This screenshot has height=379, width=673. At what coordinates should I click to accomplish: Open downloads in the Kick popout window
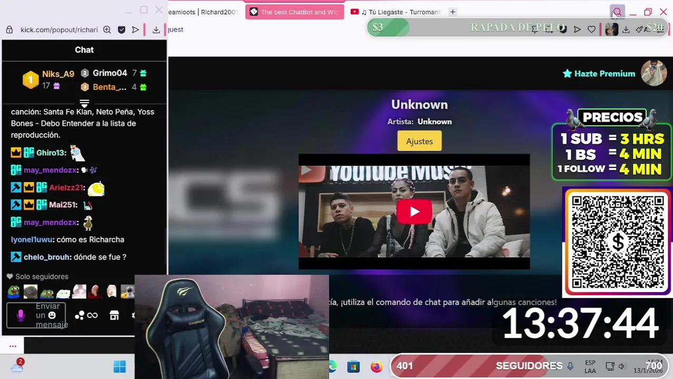pyautogui.click(x=156, y=30)
